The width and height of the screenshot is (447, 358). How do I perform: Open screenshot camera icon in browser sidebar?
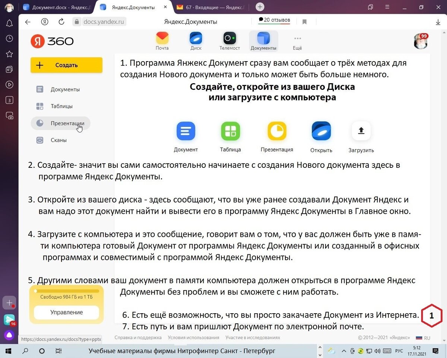pyautogui.click(x=10, y=116)
